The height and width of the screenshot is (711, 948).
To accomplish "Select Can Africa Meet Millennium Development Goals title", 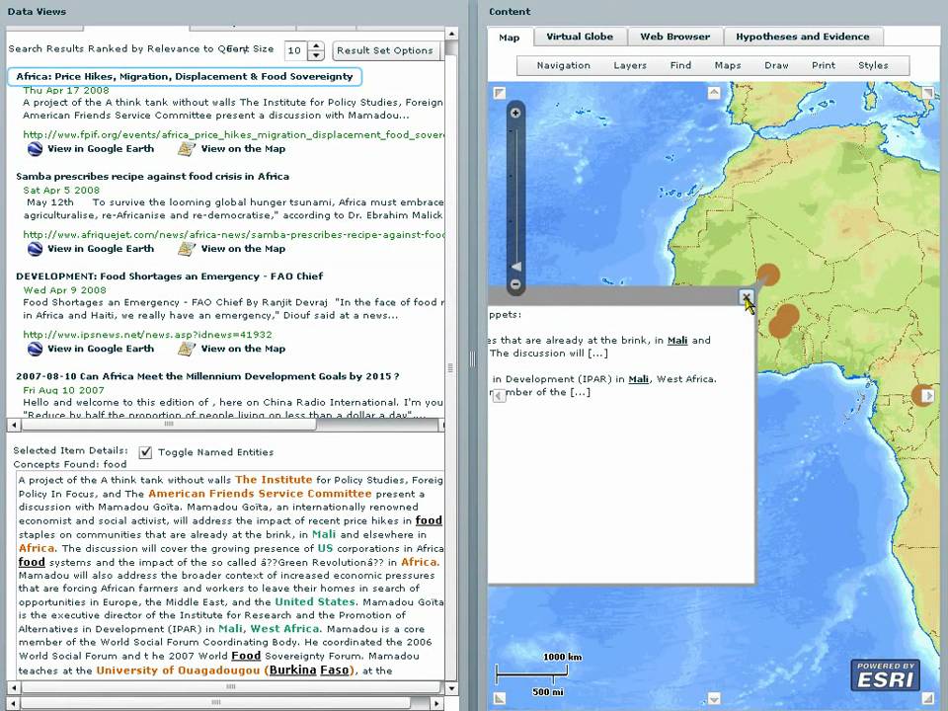I will click(x=207, y=376).
